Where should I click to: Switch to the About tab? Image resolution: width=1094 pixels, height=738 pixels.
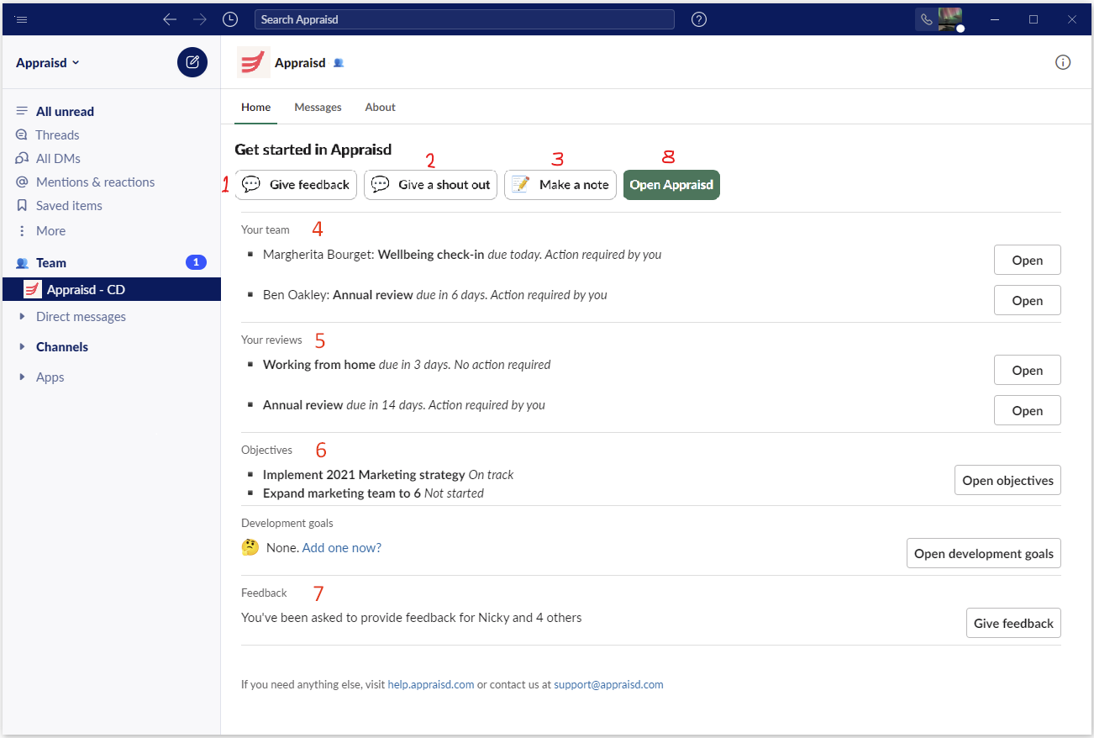[380, 108]
